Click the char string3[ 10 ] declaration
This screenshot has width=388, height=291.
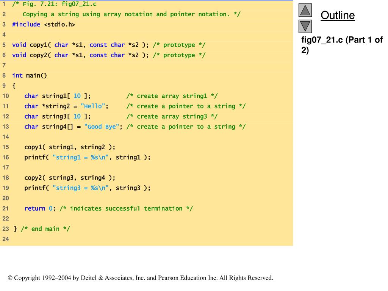point(58,117)
